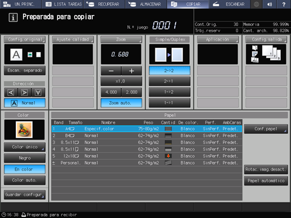This screenshot has height=218, width=291.
Task: Click the output finishing preview icon
Action: [266, 54]
